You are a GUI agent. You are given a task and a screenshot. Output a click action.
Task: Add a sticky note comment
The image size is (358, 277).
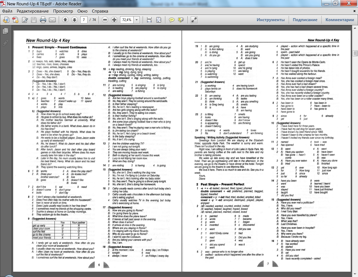[172, 20]
